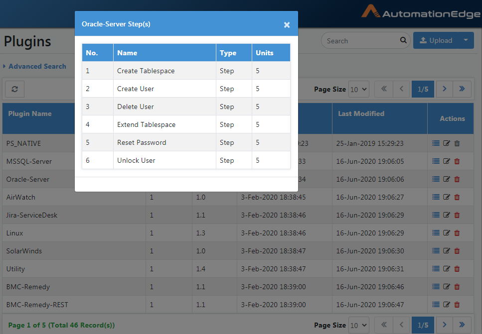Show steps list for SolarWinds

click(436, 251)
